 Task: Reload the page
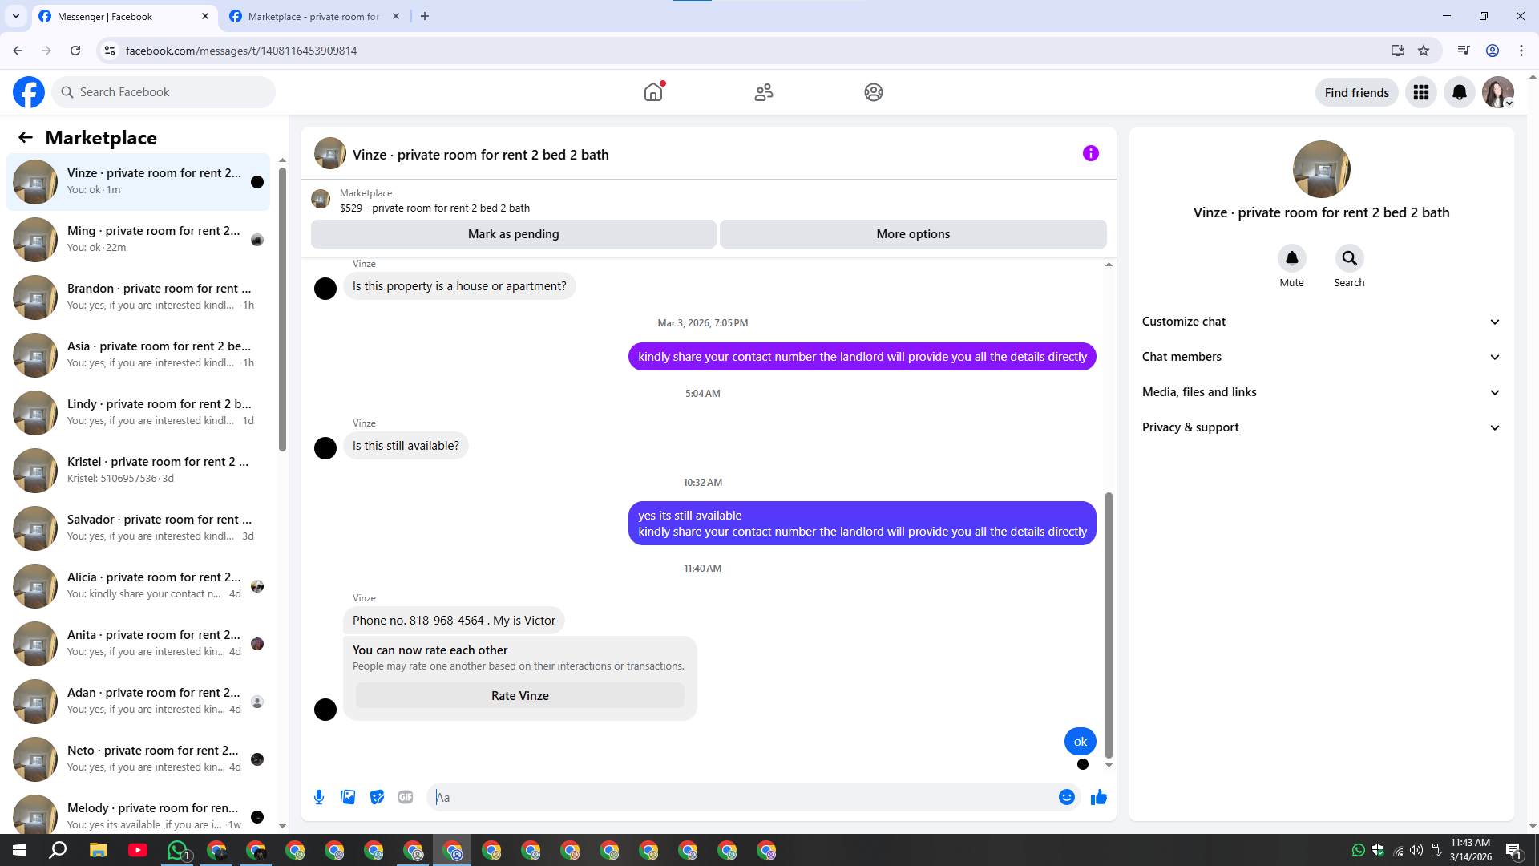click(x=75, y=51)
